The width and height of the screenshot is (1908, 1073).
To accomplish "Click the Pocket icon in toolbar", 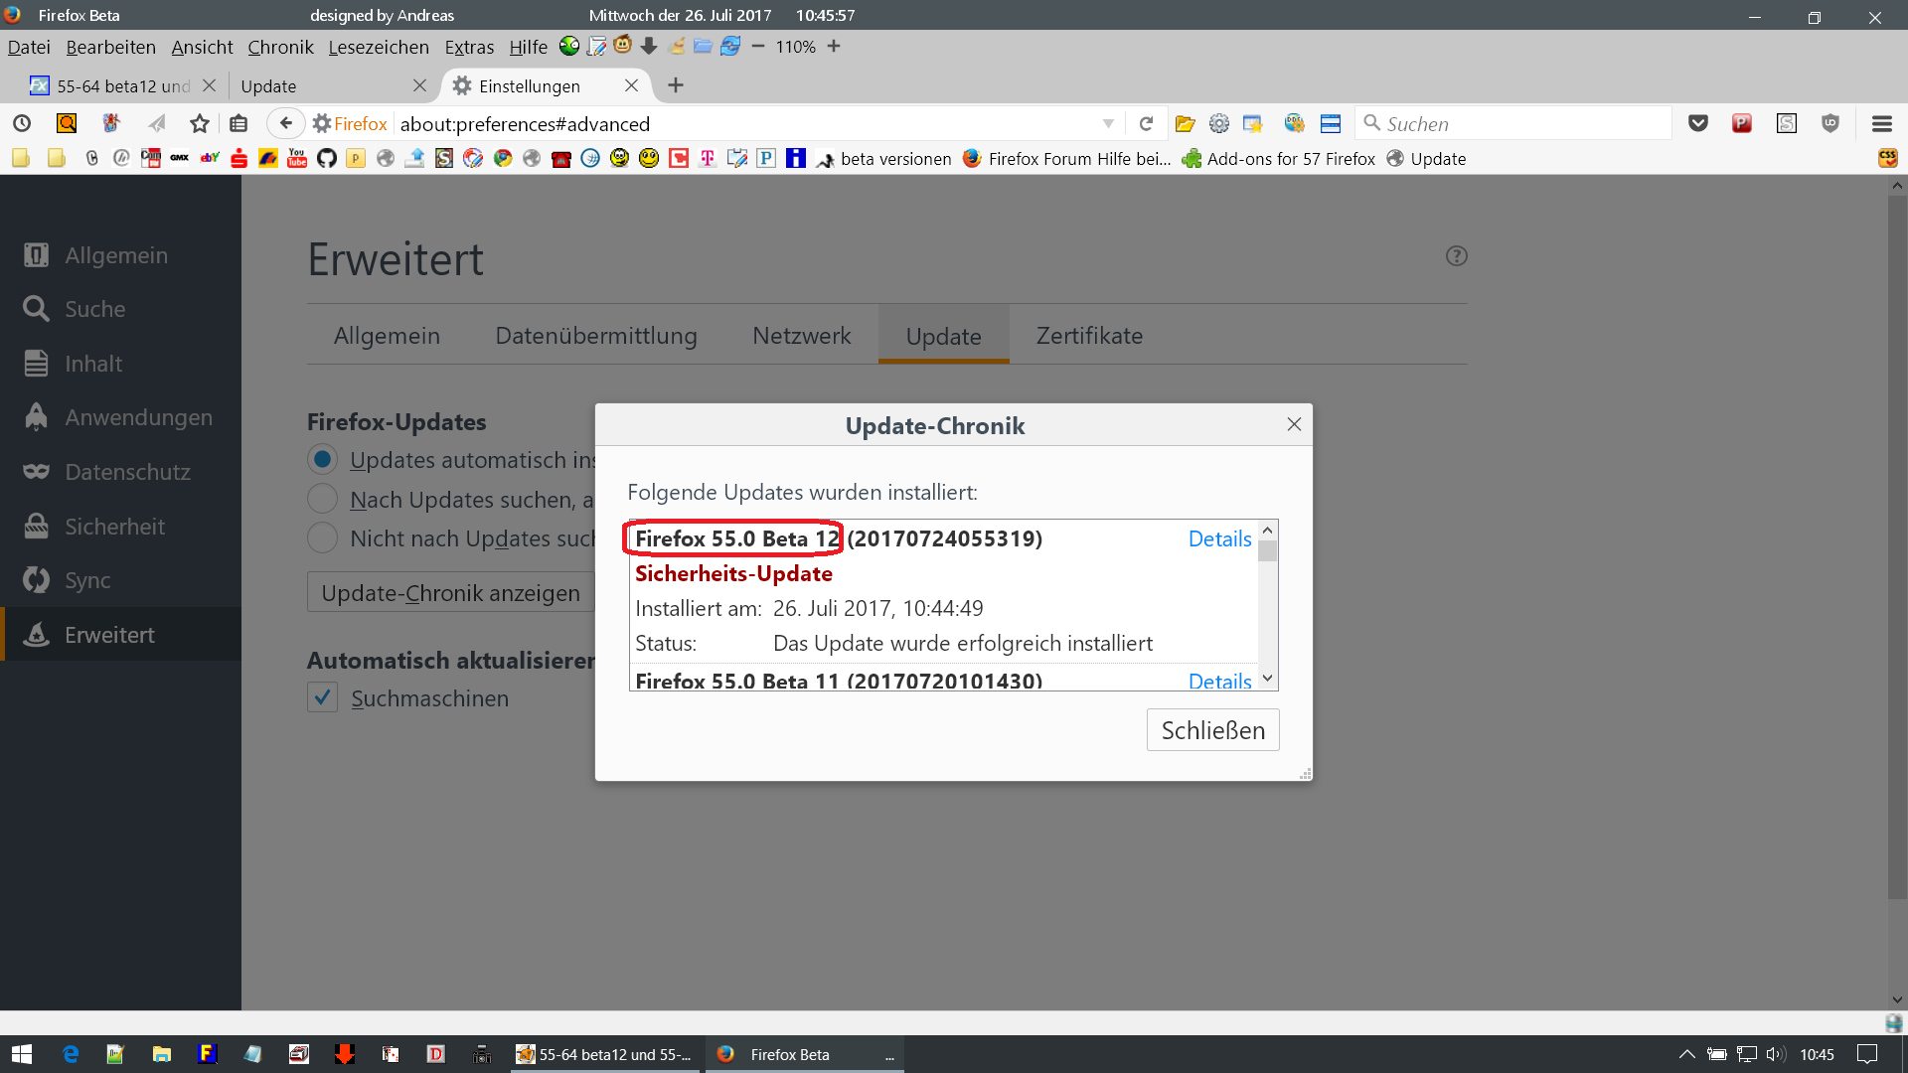I will coord(1698,123).
